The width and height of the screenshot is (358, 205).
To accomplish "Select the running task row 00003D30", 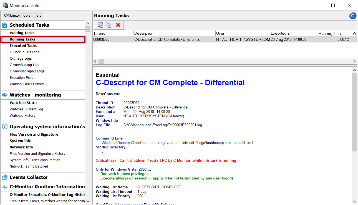I will tap(225, 39).
